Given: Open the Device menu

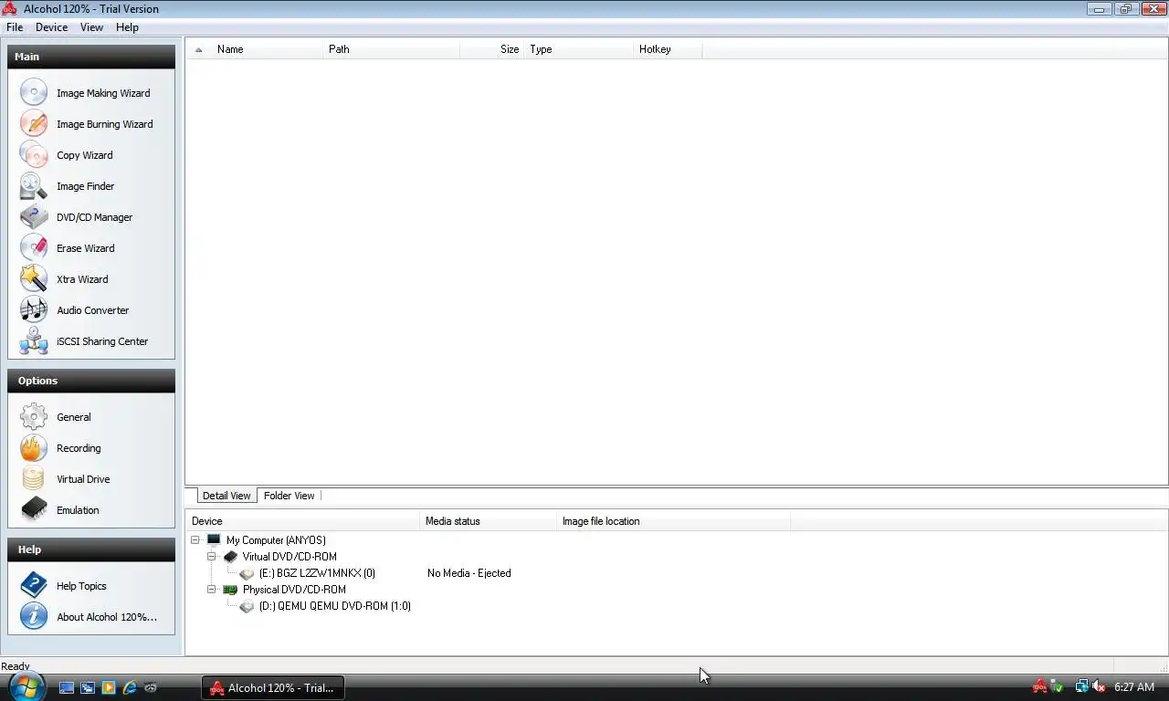Looking at the screenshot, I should click(x=52, y=27).
